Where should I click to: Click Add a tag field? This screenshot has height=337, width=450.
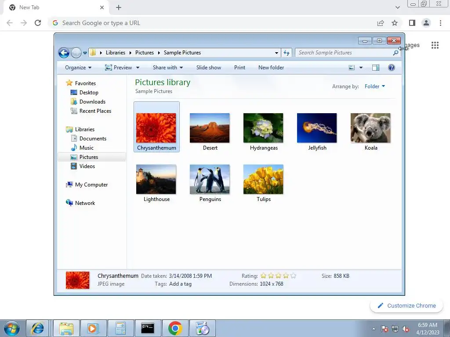(x=180, y=284)
